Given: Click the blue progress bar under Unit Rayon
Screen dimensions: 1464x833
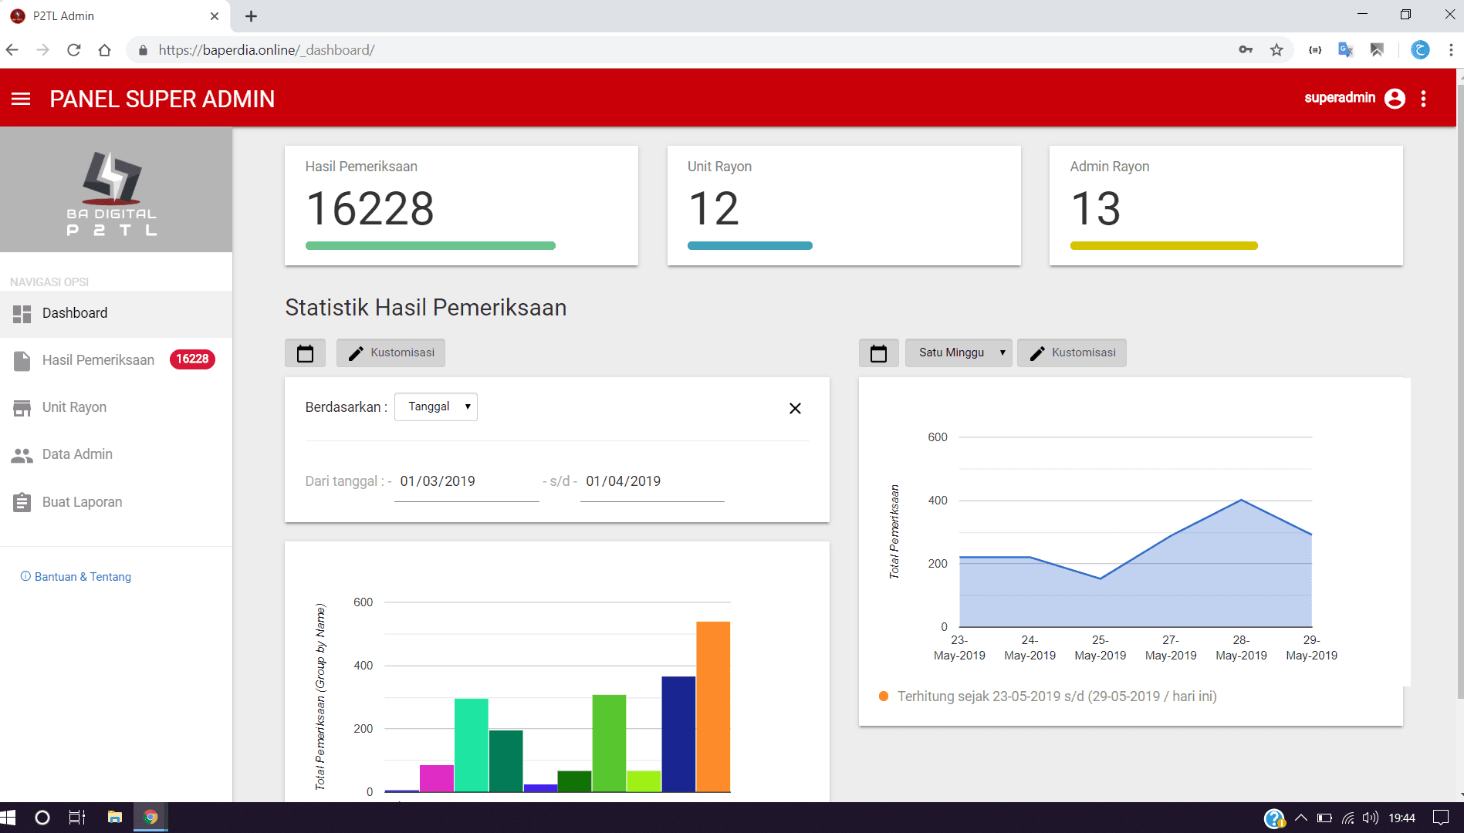Looking at the screenshot, I should coord(750,246).
